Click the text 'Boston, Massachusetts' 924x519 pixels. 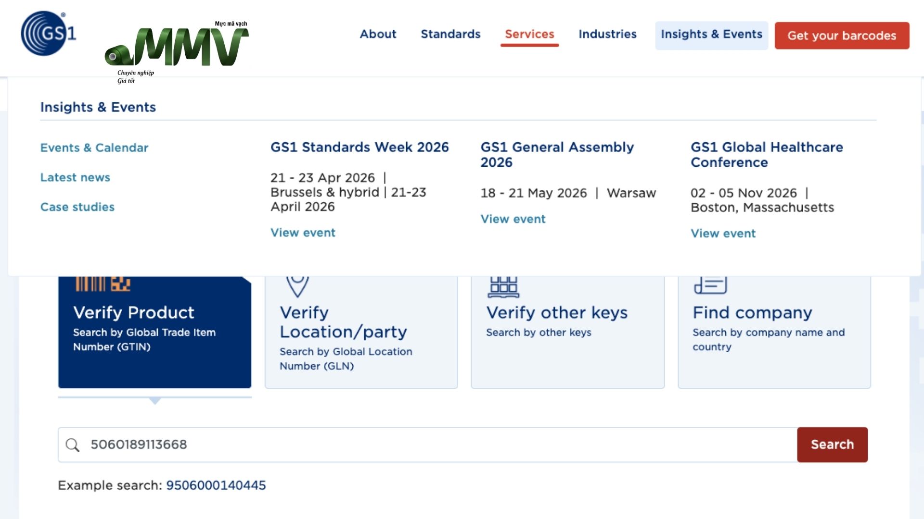click(762, 208)
